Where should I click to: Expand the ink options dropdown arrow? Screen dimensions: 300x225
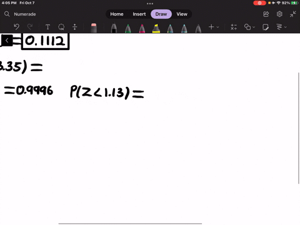point(286,27)
